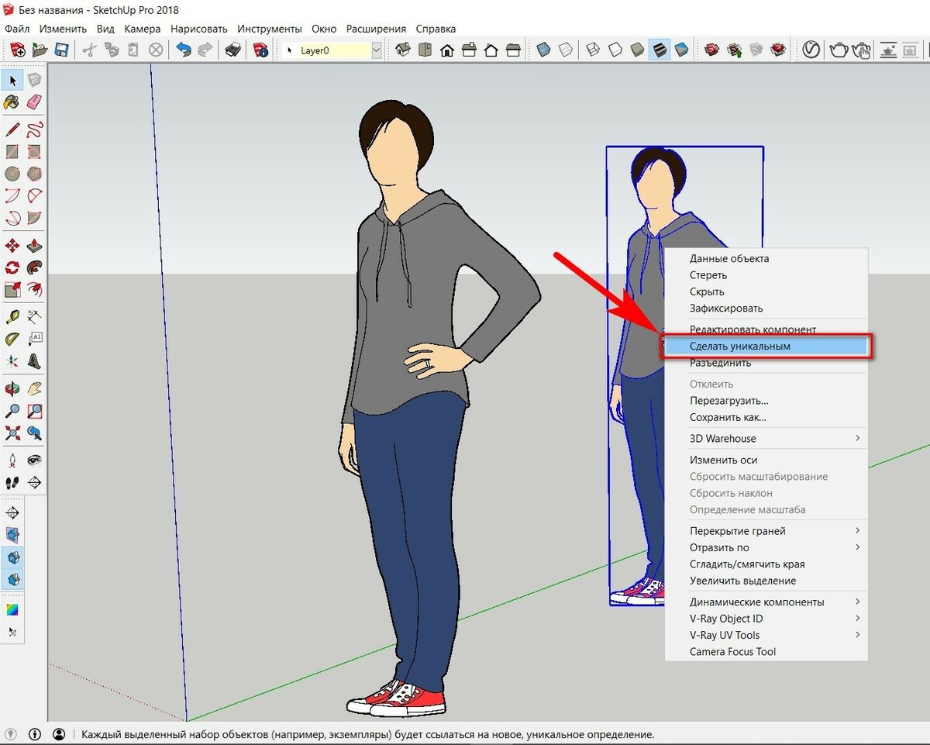This screenshot has width=930, height=745.
Task: Choose Разъединить in context menu
Action: coord(766,363)
